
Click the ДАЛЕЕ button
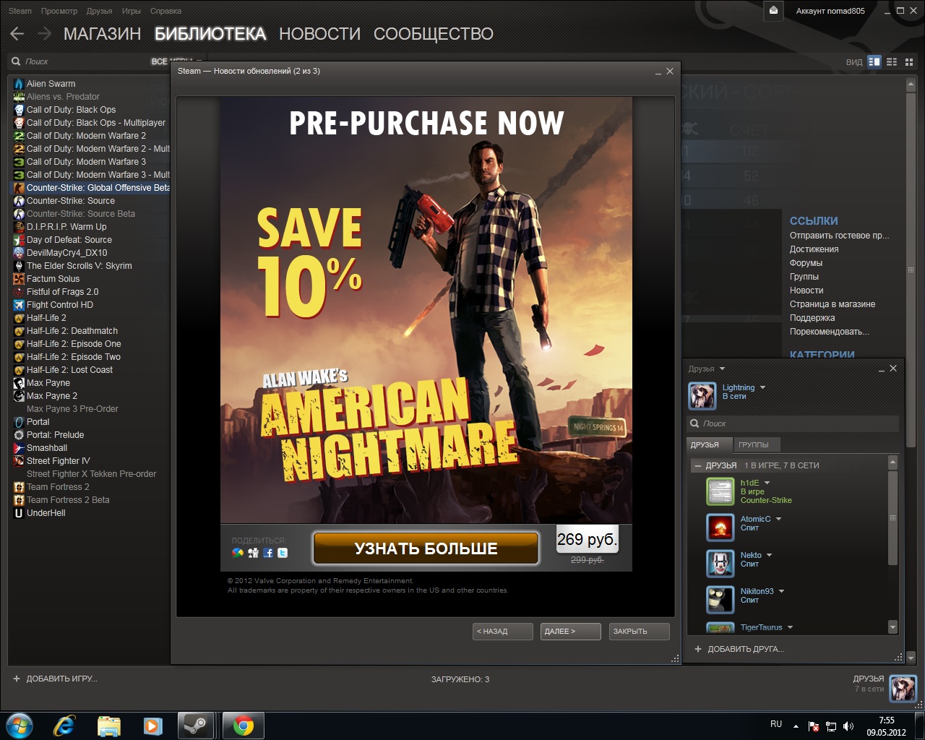coord(570,632)
